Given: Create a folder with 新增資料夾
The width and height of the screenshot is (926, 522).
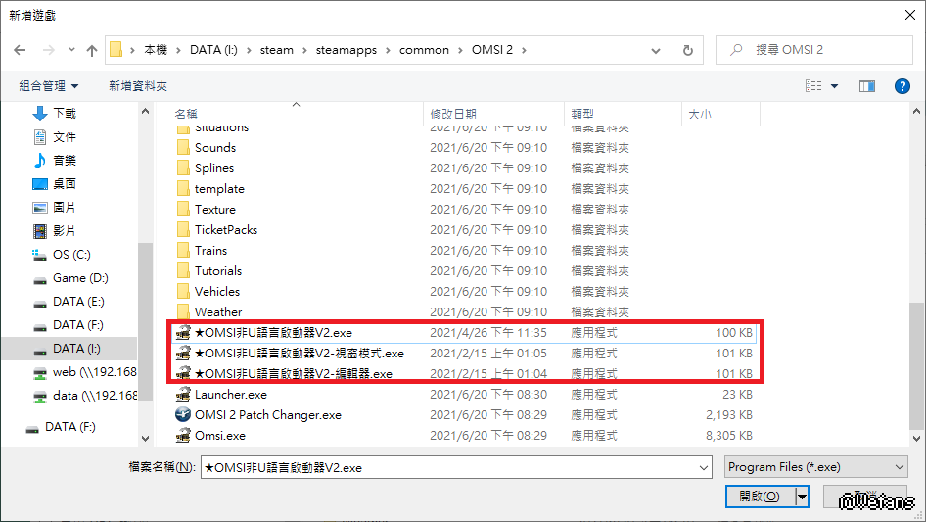Looking at the screenshot, I should coord(138,86).
